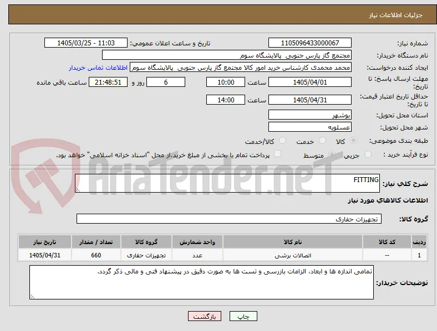Click the table group cell تجهیزات حفاری
This screenshot has width=437, height=331.
click(146, 255)
